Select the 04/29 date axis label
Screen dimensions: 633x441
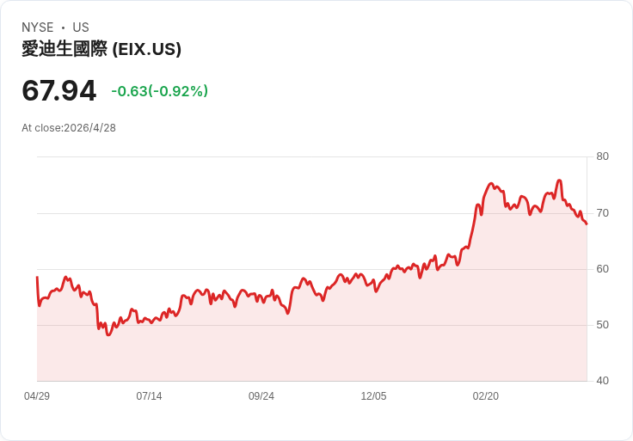(37, 396)
